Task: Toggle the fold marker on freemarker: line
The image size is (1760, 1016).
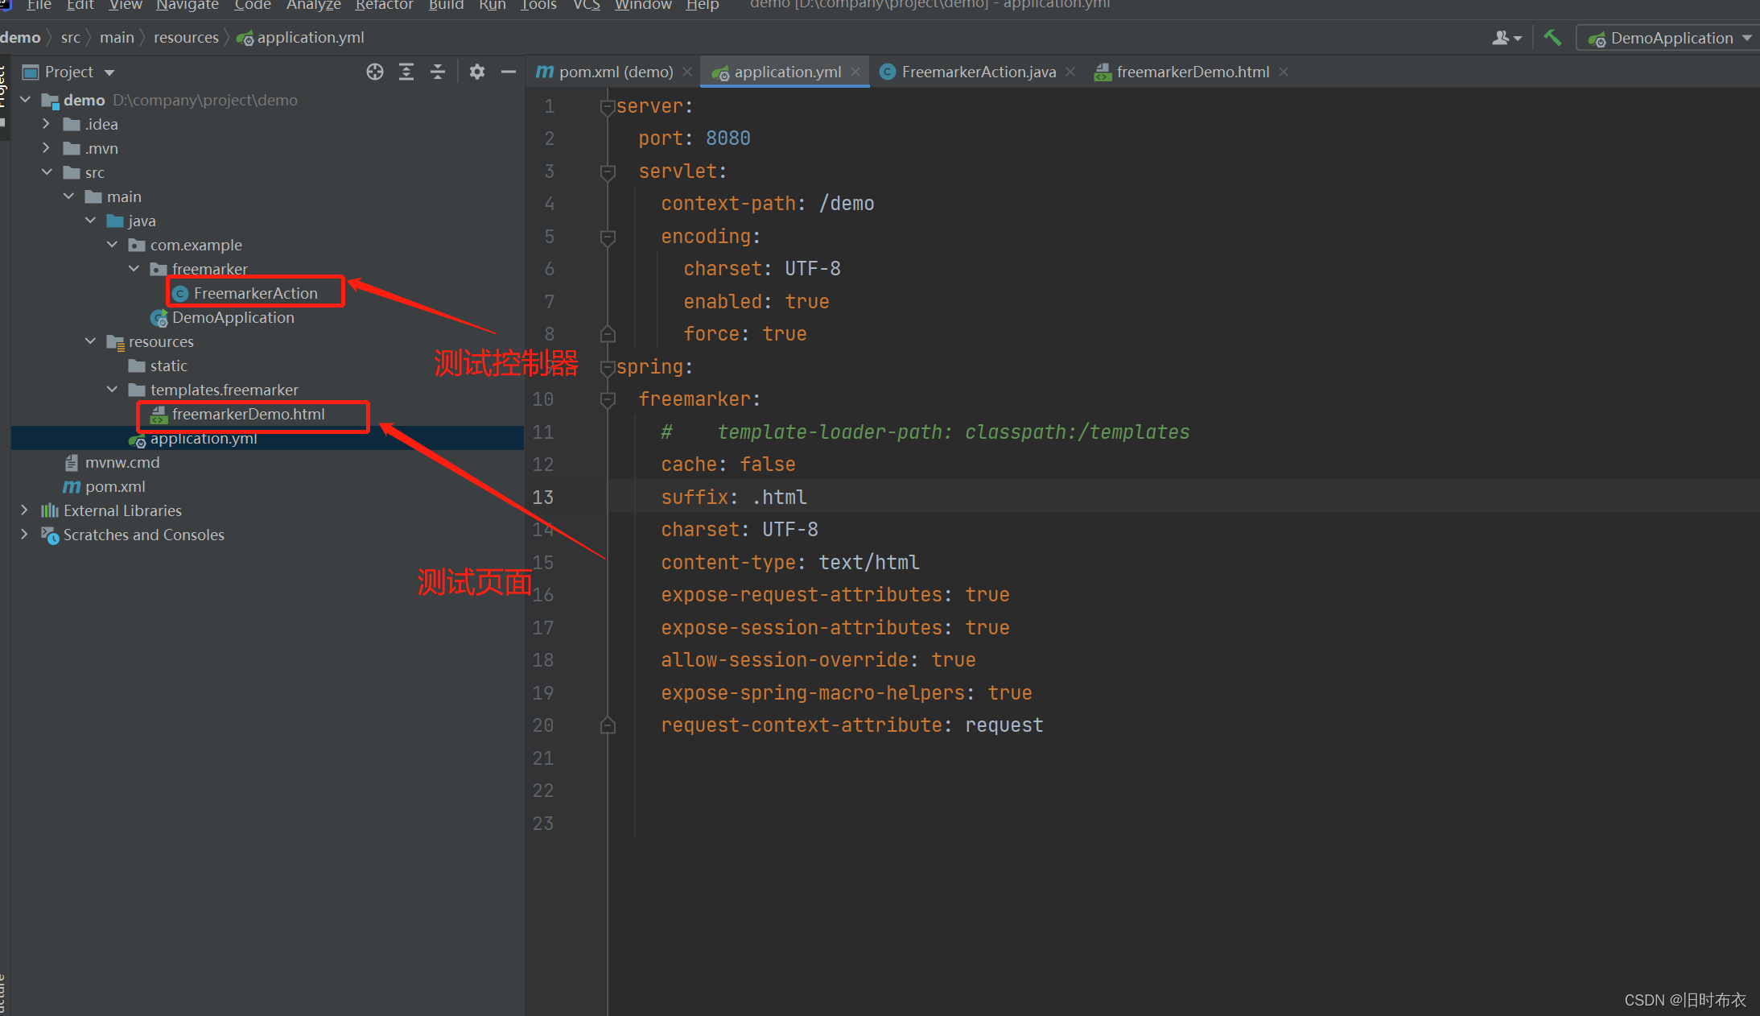Action: point(608,399)
